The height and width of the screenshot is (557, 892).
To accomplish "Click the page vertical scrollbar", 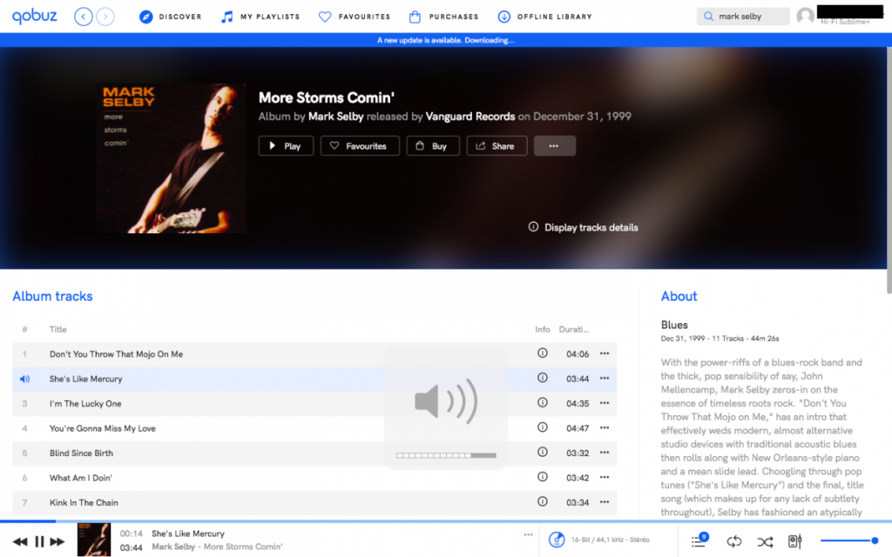I will [x=889, y=171].
